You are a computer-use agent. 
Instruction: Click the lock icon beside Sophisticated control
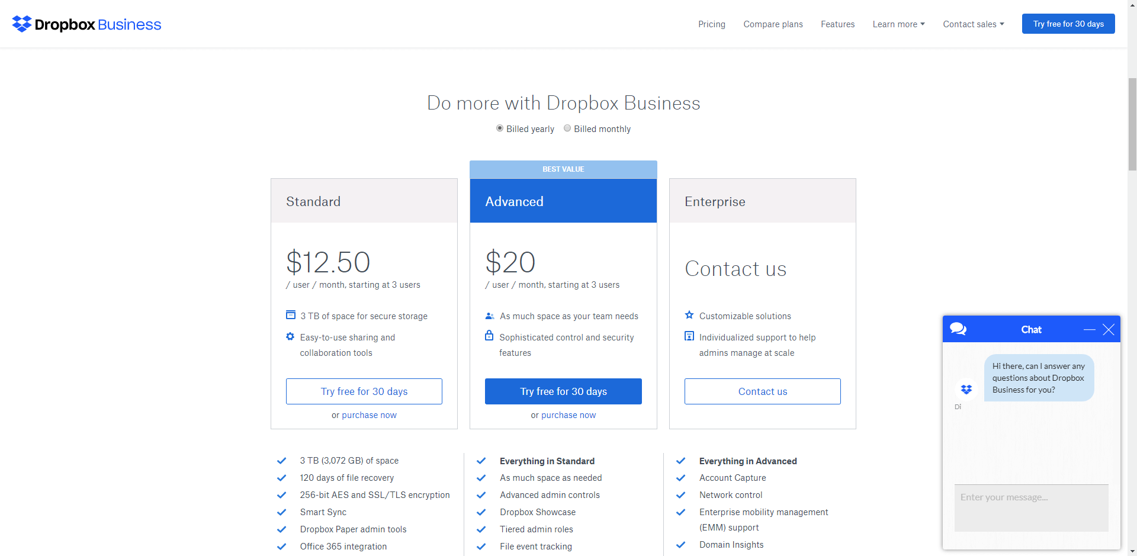(489, 336)
